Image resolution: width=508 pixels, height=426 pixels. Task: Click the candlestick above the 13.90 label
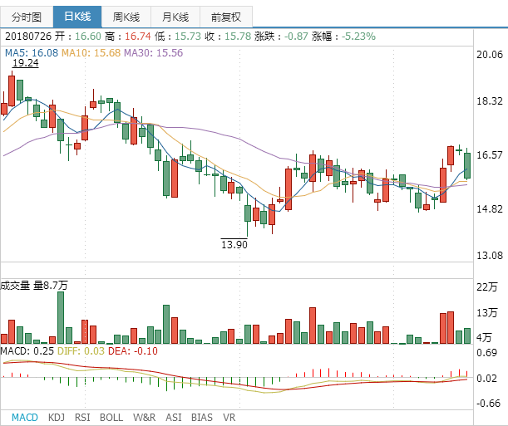click(x=248, y=213)
